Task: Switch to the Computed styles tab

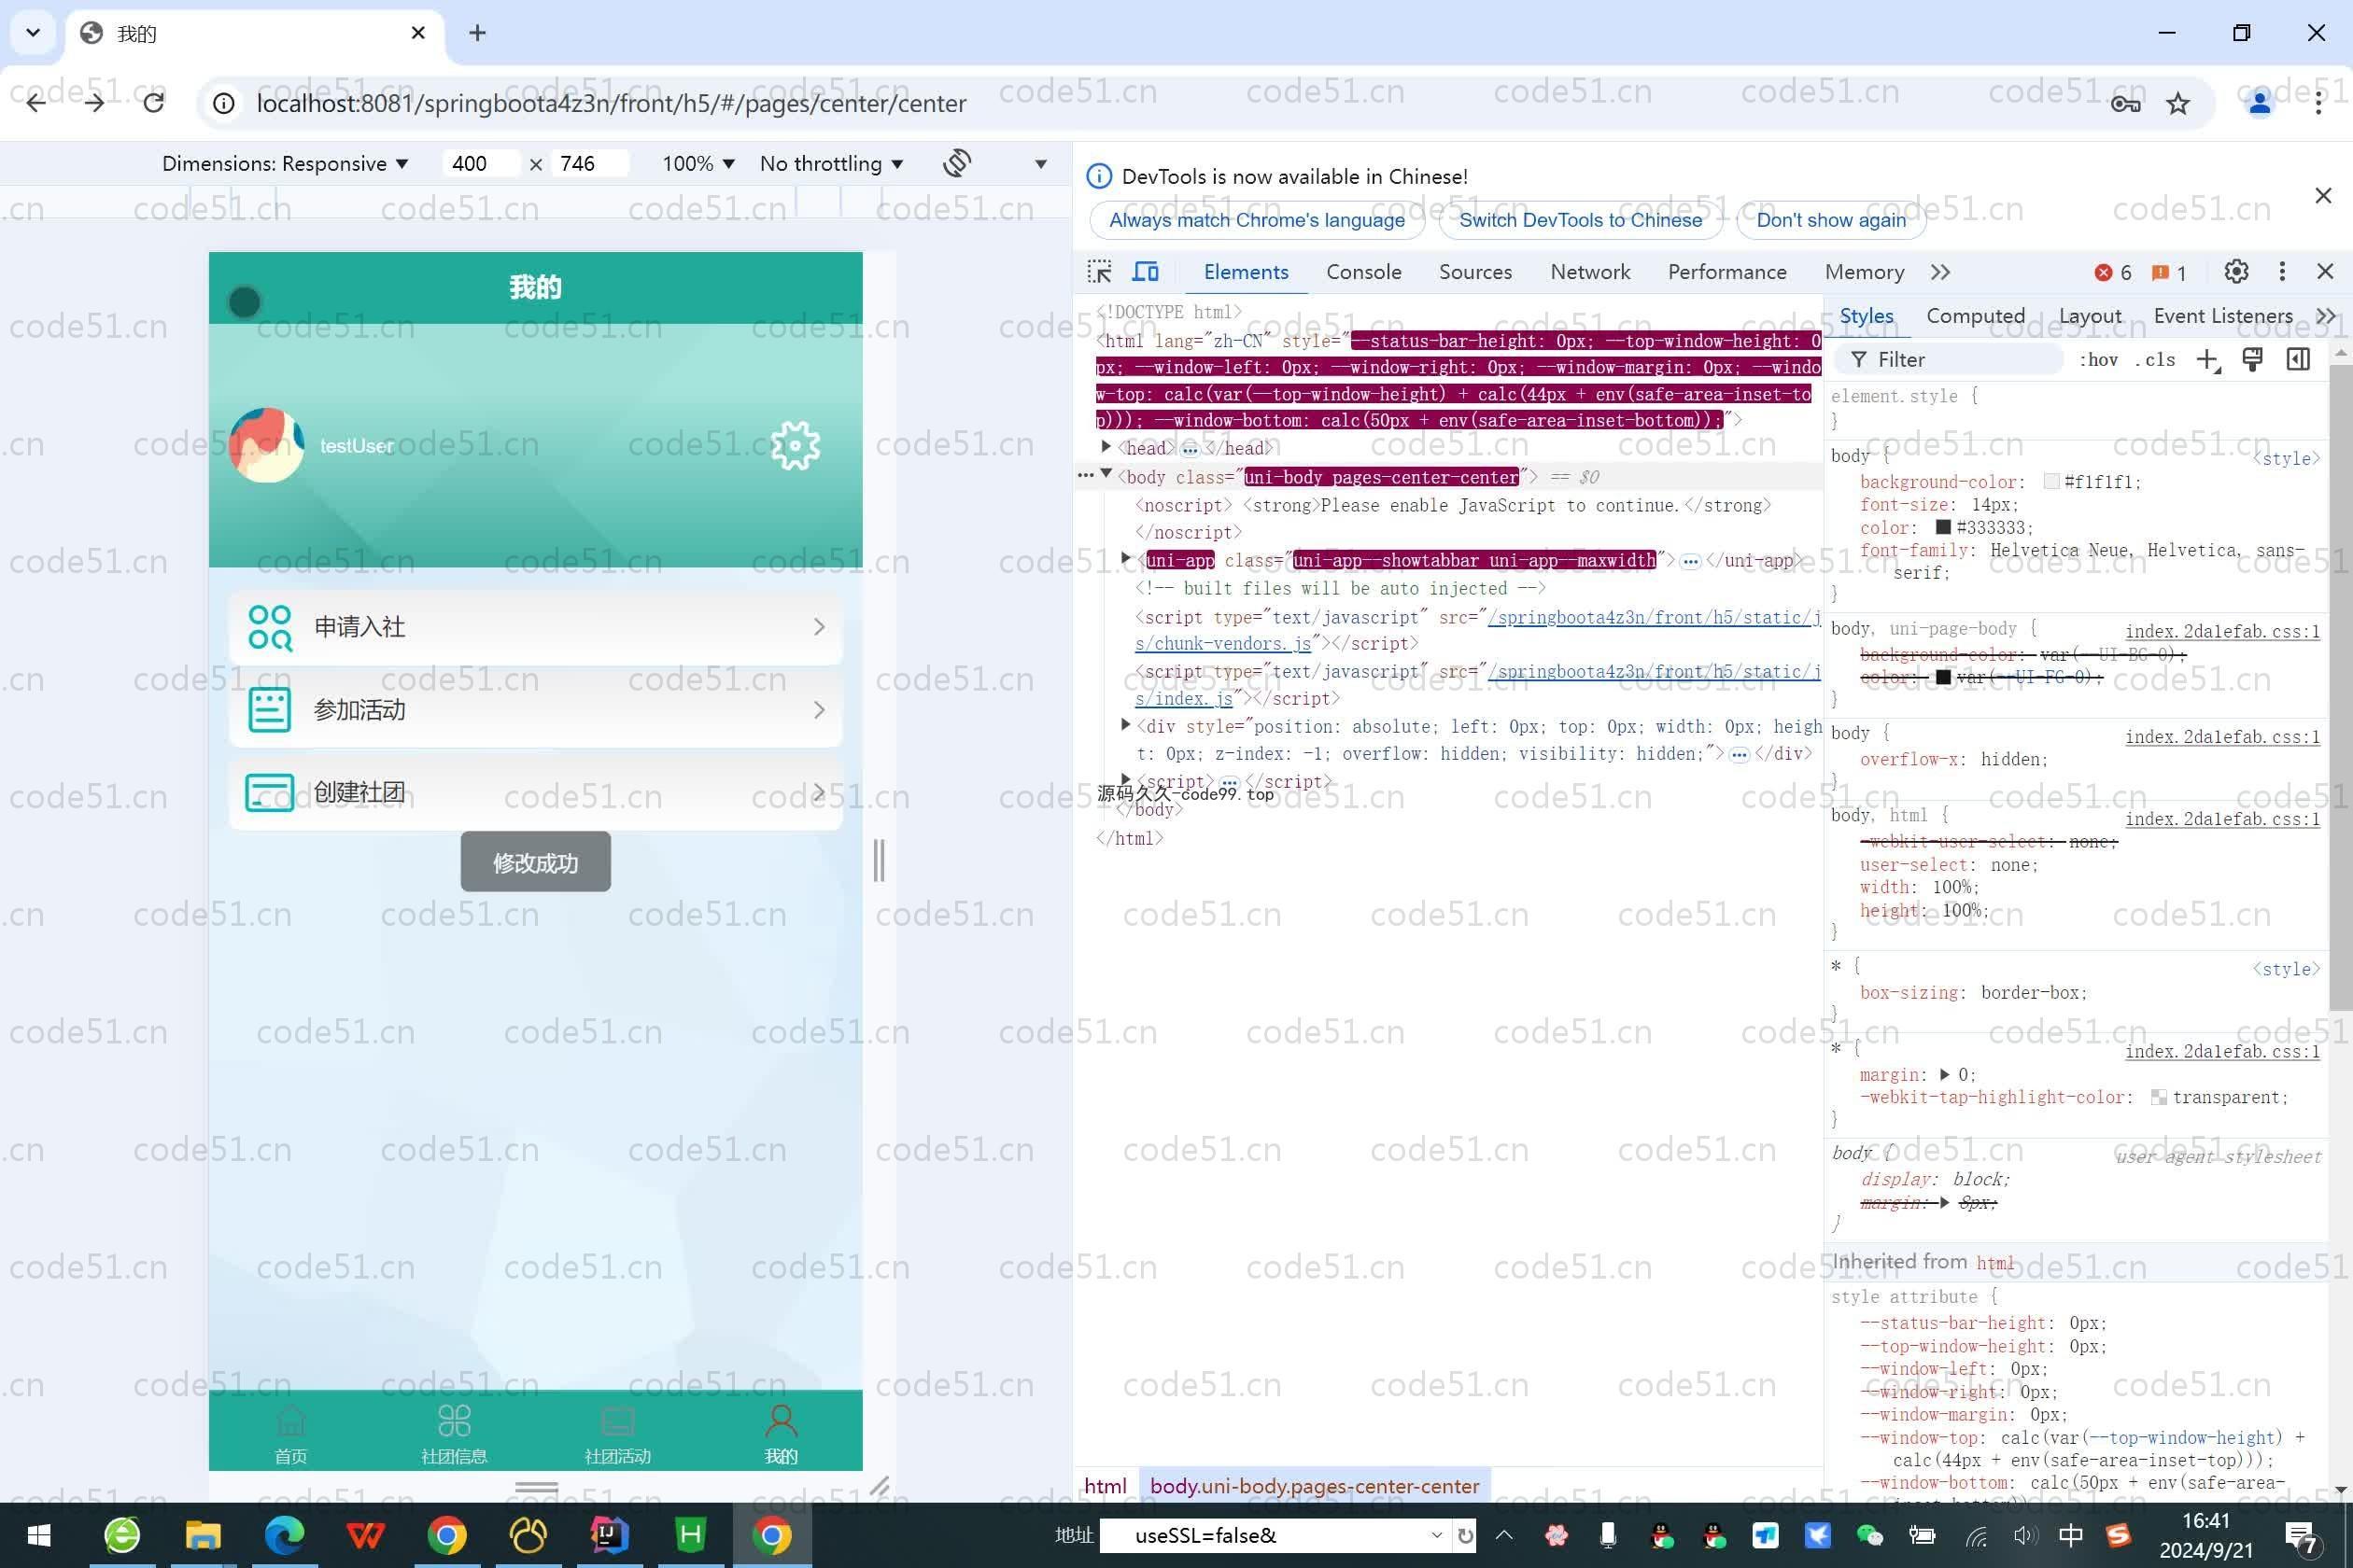Action: [1975, 316]
